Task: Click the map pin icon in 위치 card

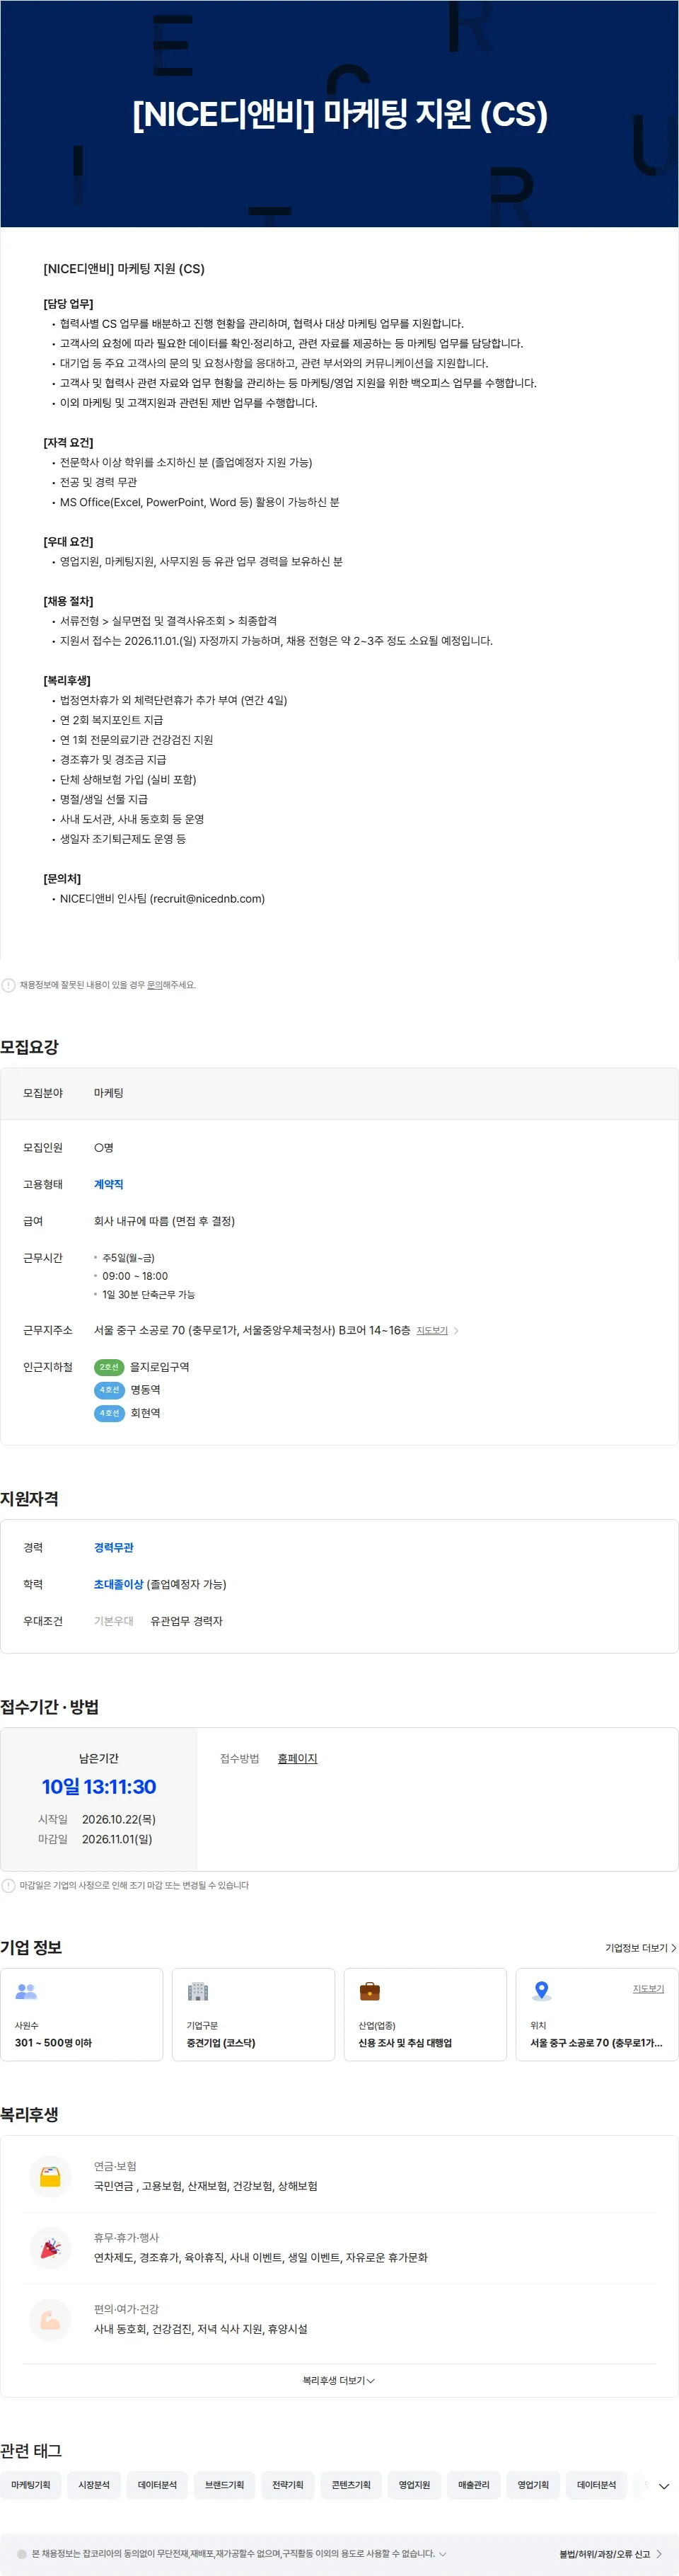Action: (x=541, y=1990)
